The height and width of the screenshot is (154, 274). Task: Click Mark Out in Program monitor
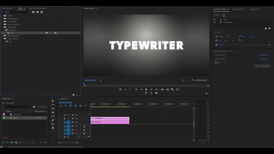point(130,89)
